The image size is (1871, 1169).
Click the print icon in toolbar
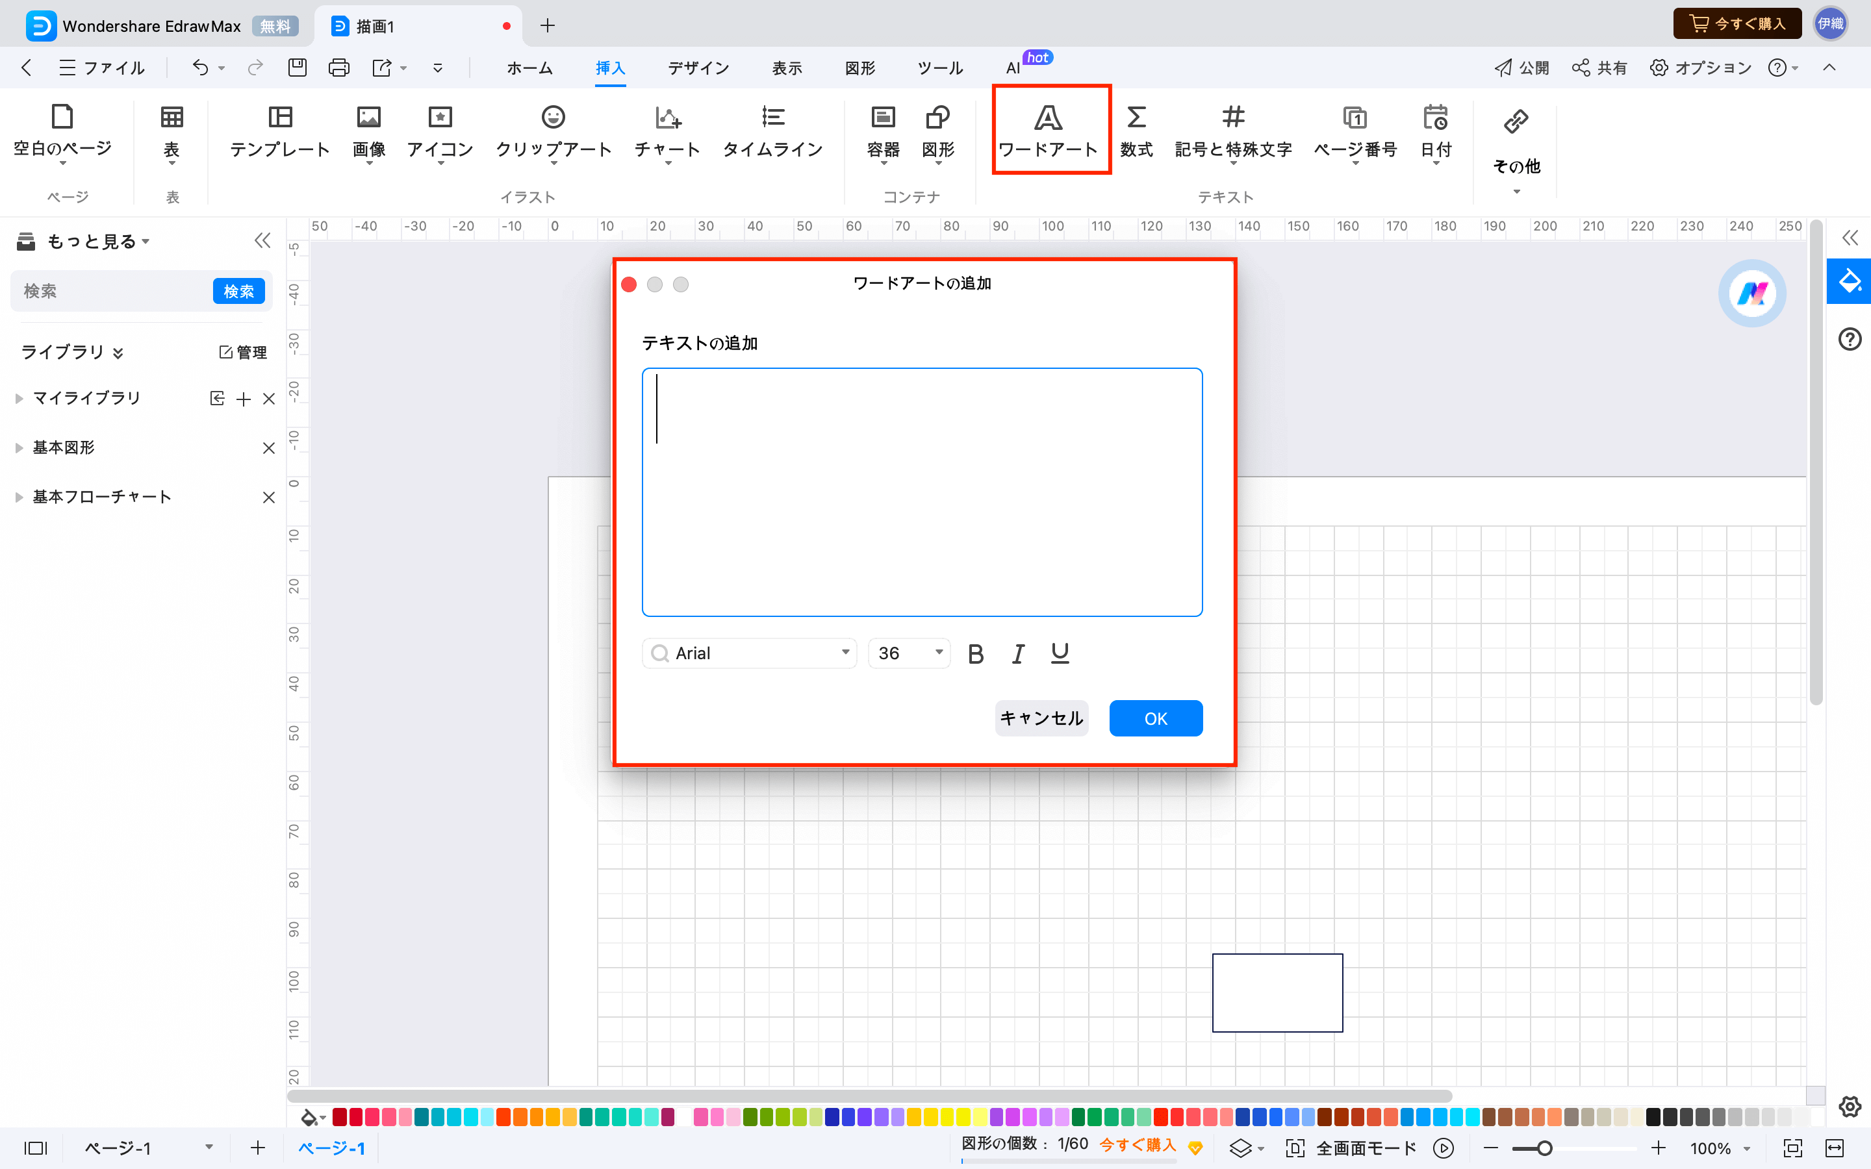point(338,68)
